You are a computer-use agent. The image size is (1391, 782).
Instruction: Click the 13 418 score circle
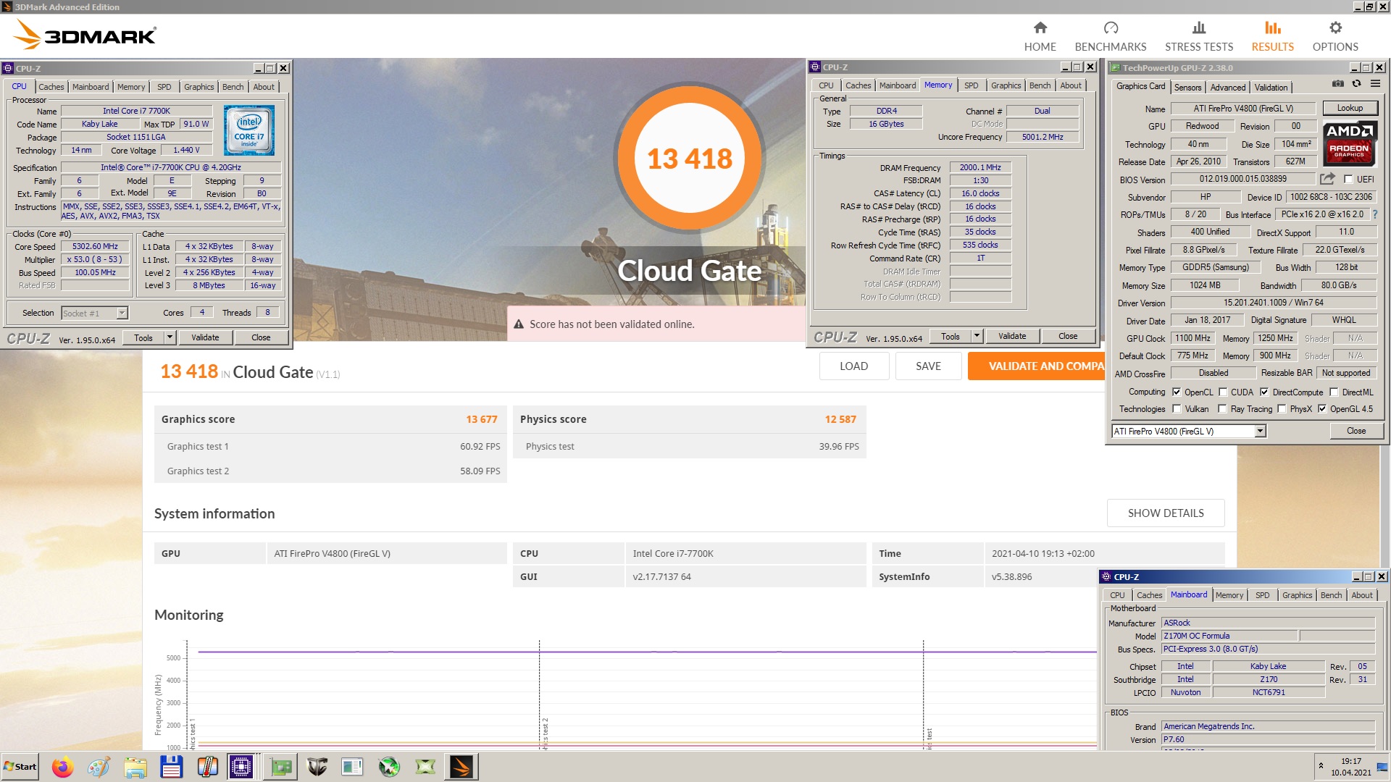(x=689, y=158)
